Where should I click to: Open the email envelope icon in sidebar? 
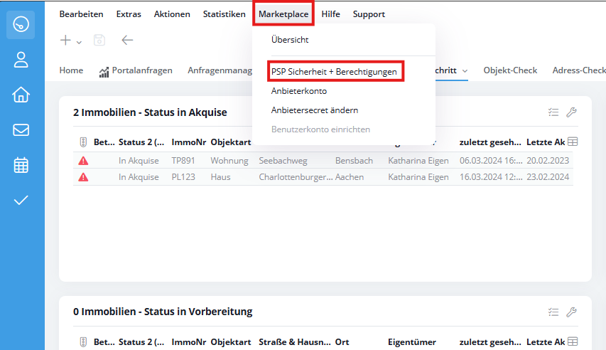21,129
